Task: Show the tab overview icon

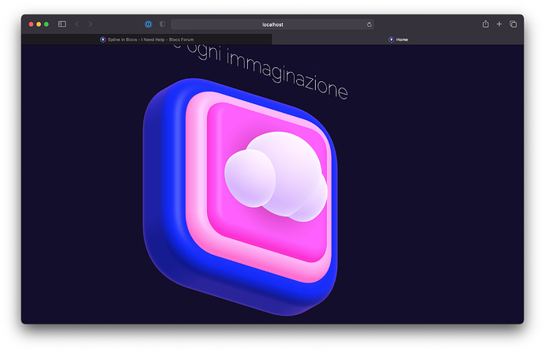Action: (513, 24)
